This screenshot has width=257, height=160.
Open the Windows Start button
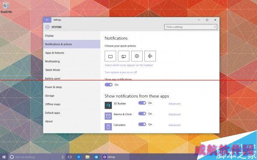[x=4, y=157]
